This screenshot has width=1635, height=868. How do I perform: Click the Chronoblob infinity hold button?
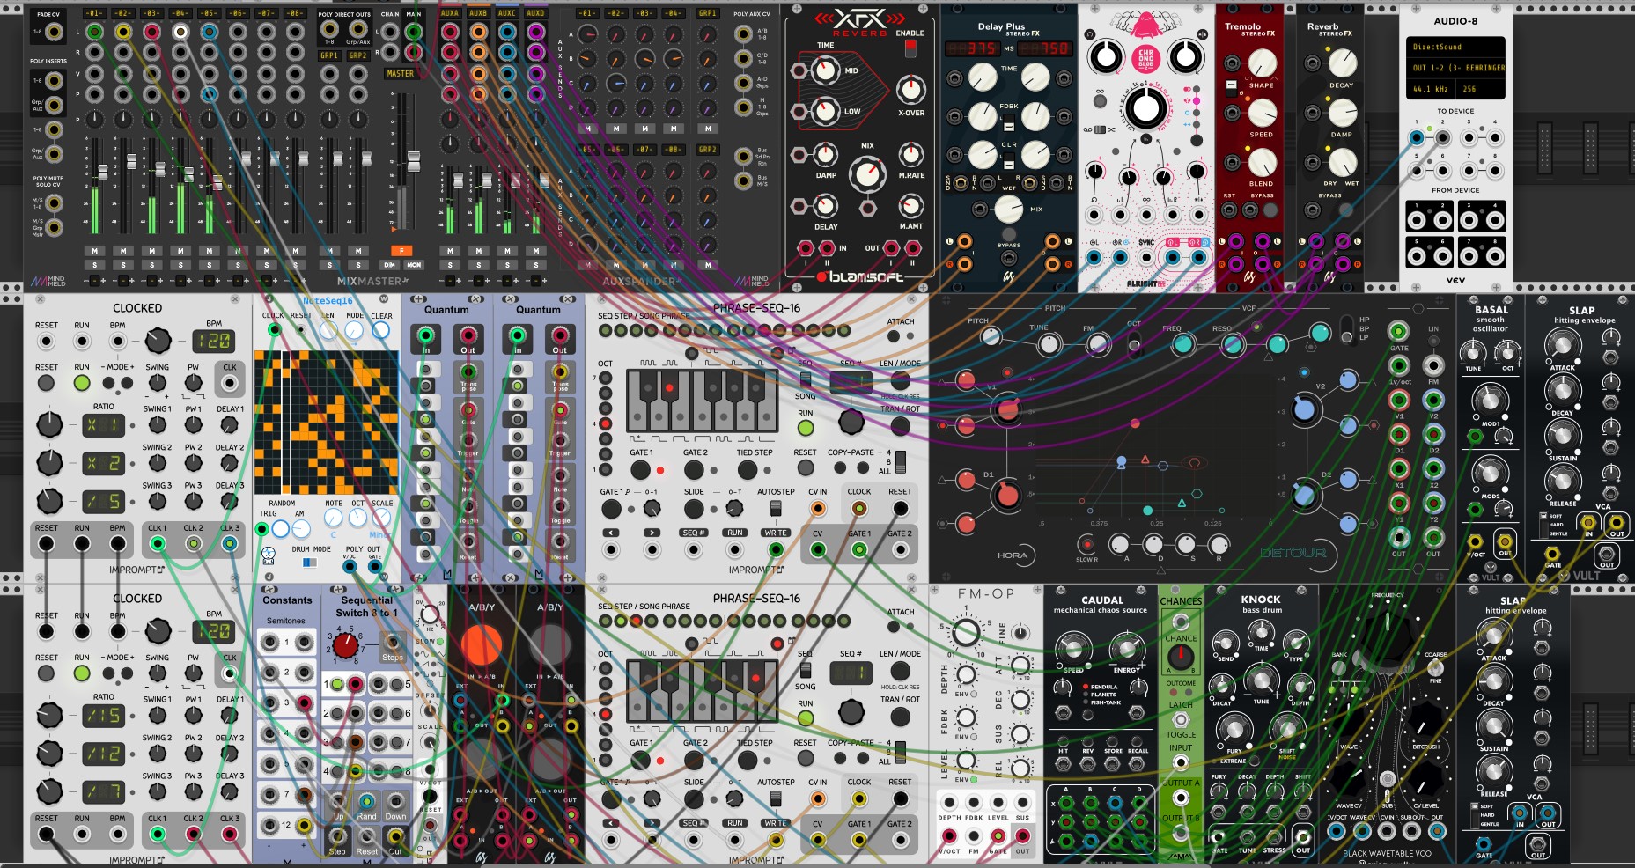[1100, 101]
